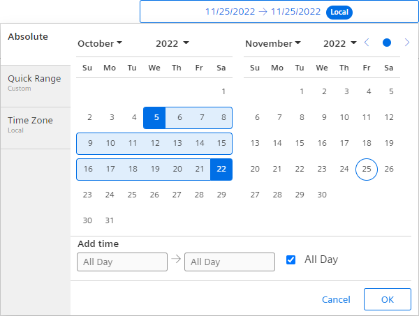Pick November 20
The height and width of the screenshot is (316, 419).
coord(255,170)
